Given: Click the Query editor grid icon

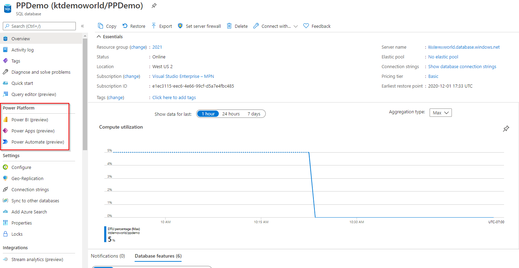Looking at the screenshot, I should coord(5,94).
